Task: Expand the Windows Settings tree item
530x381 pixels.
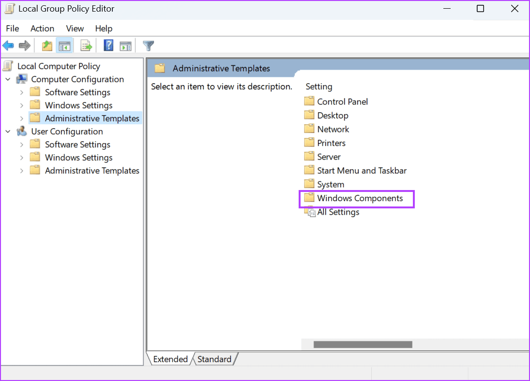Action: pos(21,105)
